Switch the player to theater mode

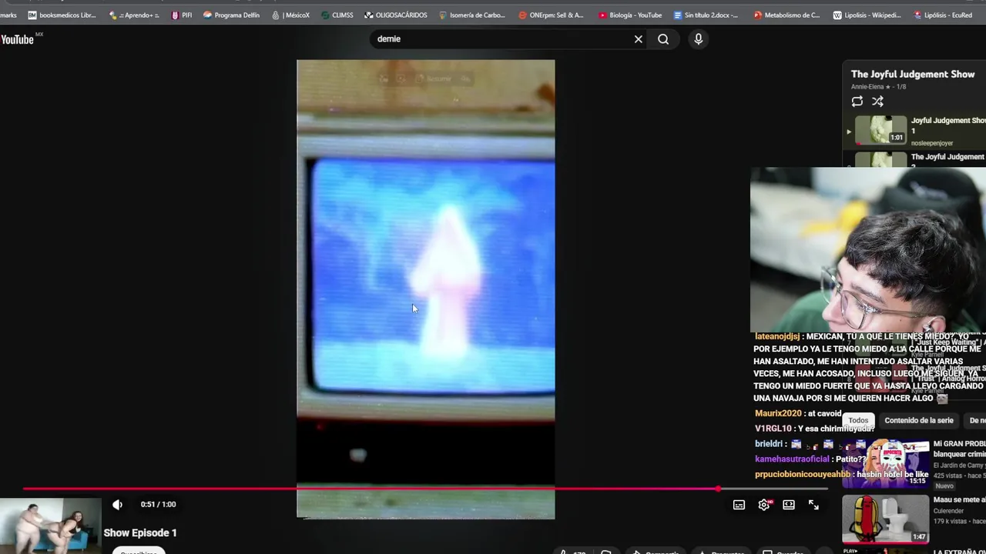[x=789, y=505]
